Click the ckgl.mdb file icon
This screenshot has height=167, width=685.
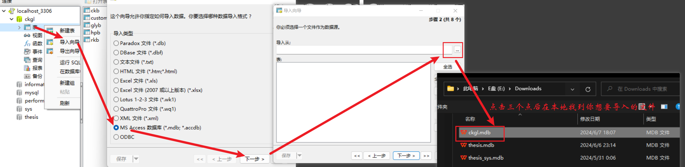pyautogui.click(x=464, y=132)
